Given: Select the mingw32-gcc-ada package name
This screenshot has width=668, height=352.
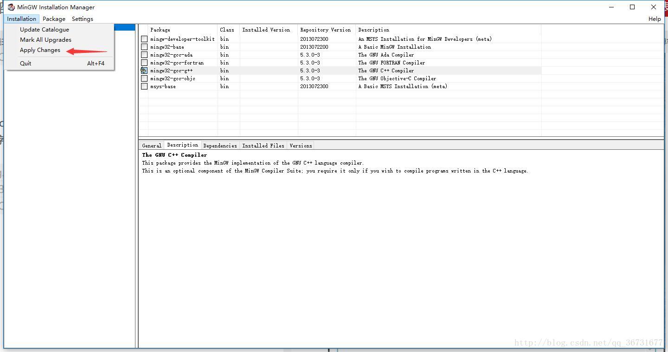Looking at the screenshot, I should click(x=171, y=55).
